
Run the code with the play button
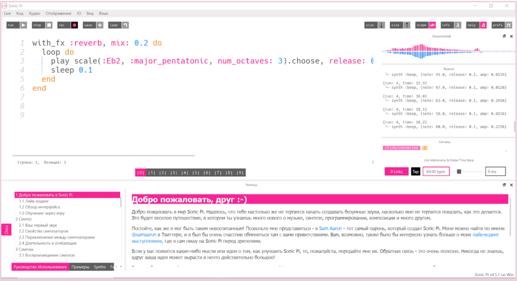17,25
